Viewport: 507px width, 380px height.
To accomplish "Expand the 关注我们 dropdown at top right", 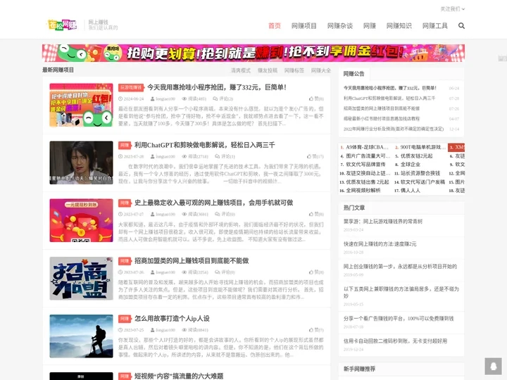I will pyautogui.click(x=452, y=9).
